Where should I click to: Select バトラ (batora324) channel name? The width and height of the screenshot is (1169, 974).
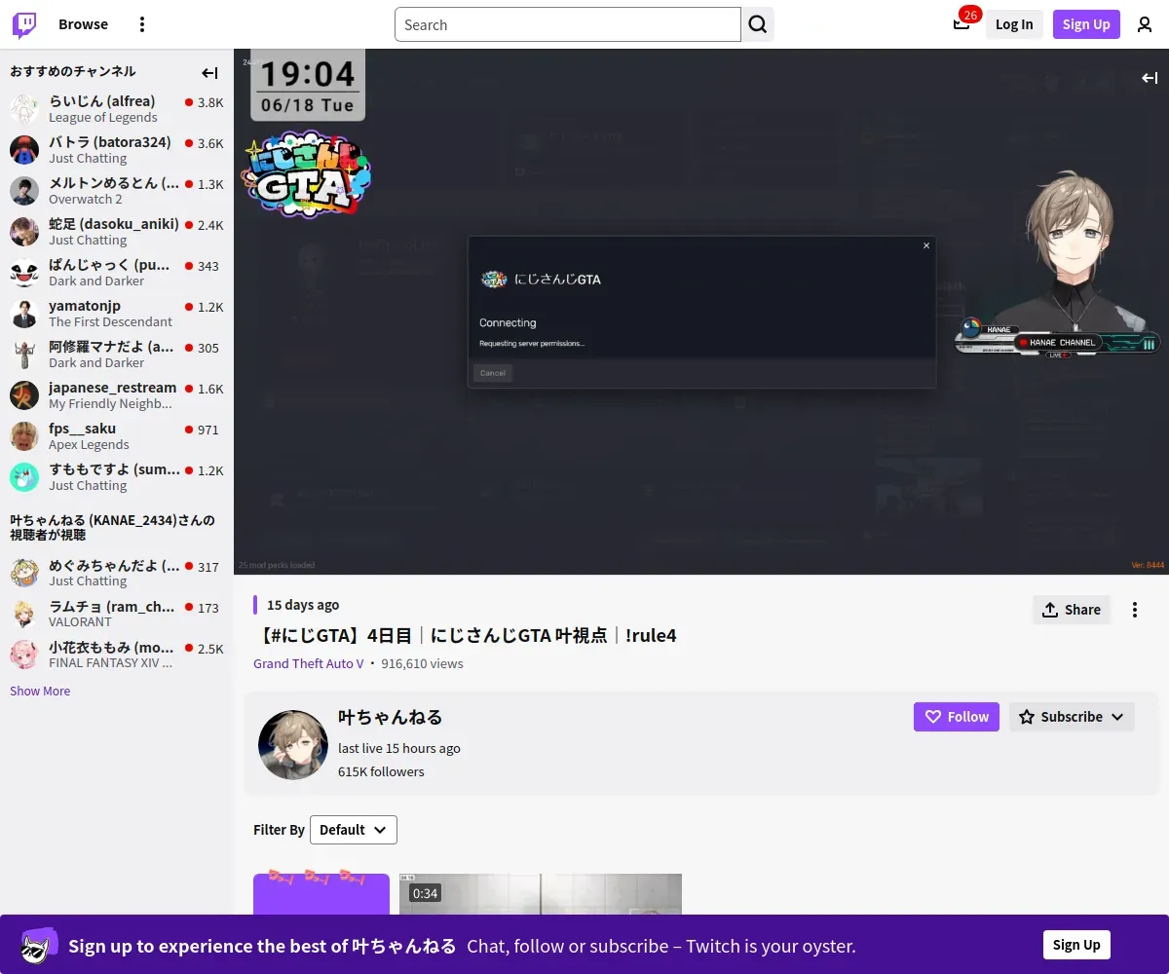click(110, 142)
